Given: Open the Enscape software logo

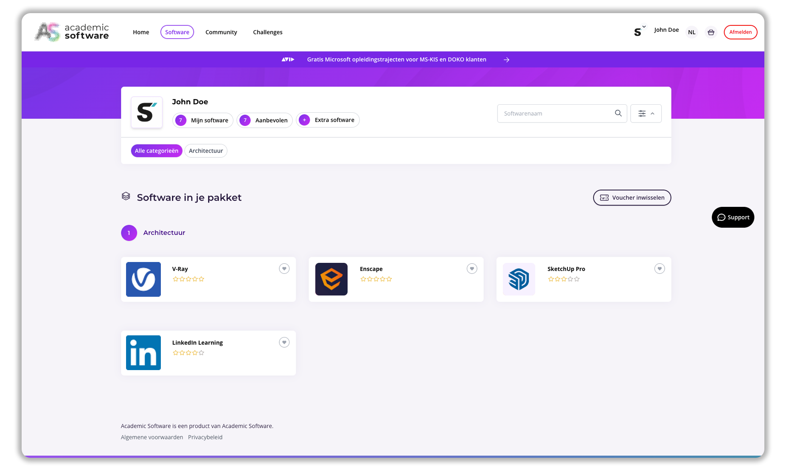Looking at the screenshot, I should (x=331, y=279).
